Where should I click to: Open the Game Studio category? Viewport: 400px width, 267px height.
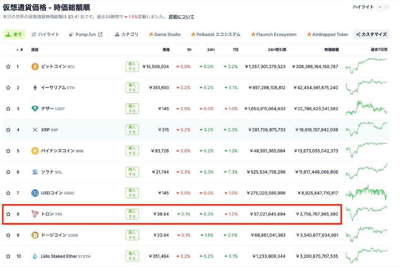165,34
